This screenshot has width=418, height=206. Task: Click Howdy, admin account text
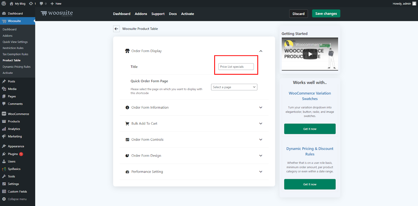point(402,4)
